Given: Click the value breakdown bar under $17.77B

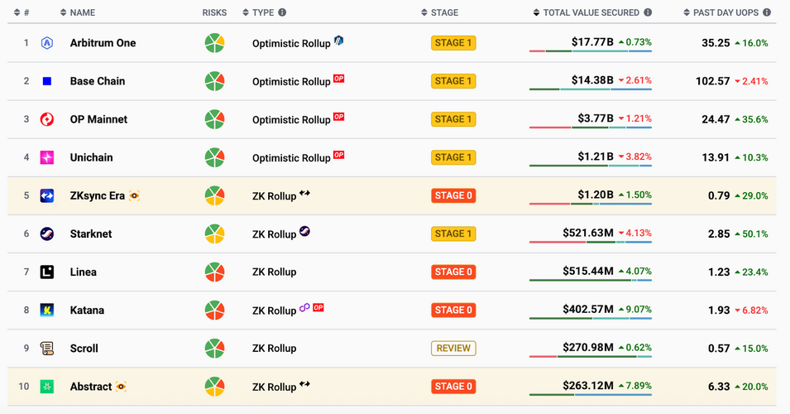Looking at the screenshot, I should 590,51.
